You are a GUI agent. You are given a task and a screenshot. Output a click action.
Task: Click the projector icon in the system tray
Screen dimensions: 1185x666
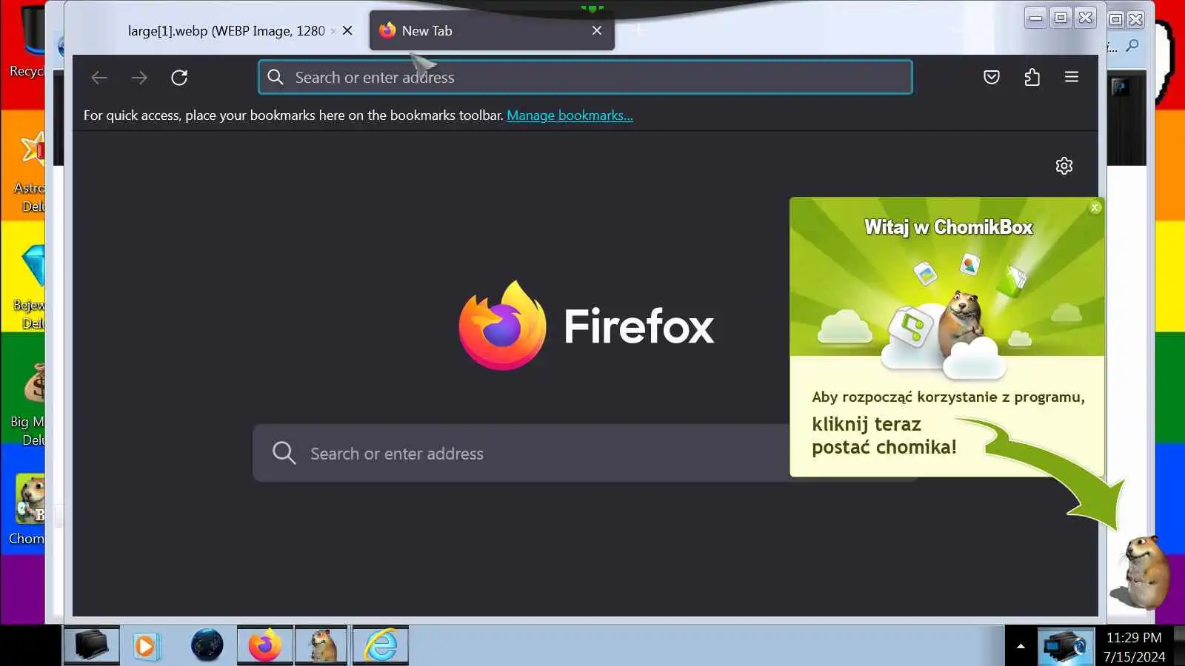coord(1066,647)
